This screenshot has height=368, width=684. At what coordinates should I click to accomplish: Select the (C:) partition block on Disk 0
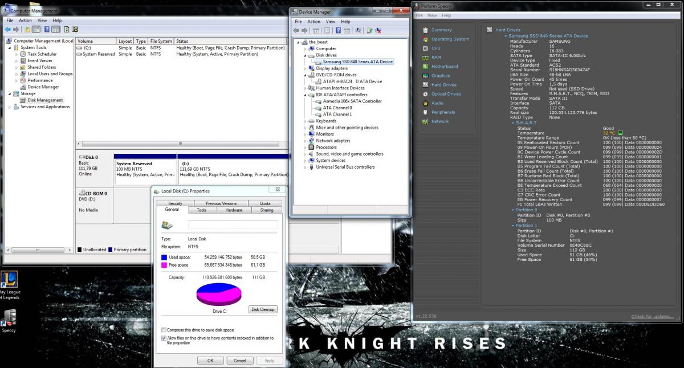coord(233,169)
